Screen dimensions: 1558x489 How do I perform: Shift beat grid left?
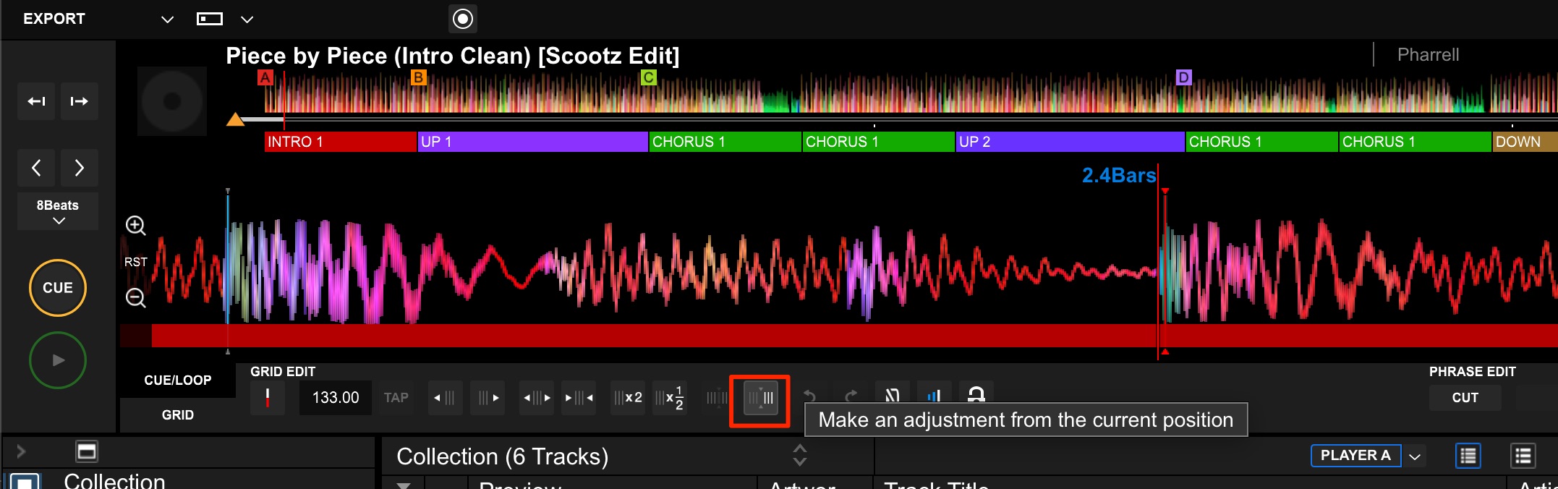pos(443,398)
